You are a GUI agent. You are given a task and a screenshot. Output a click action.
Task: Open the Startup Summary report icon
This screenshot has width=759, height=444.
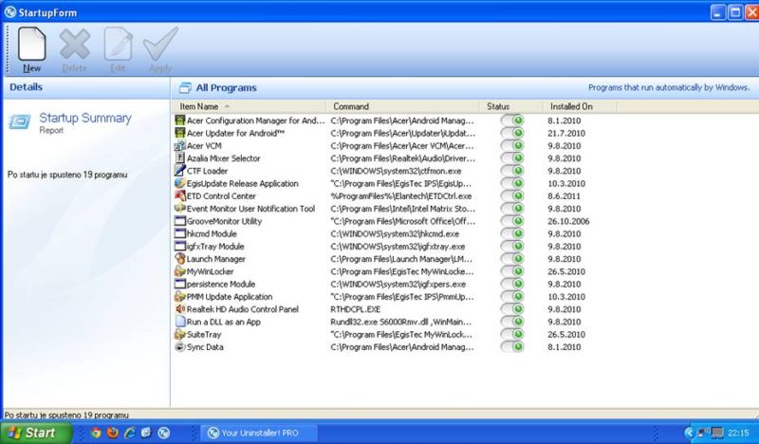pos(19,122)
